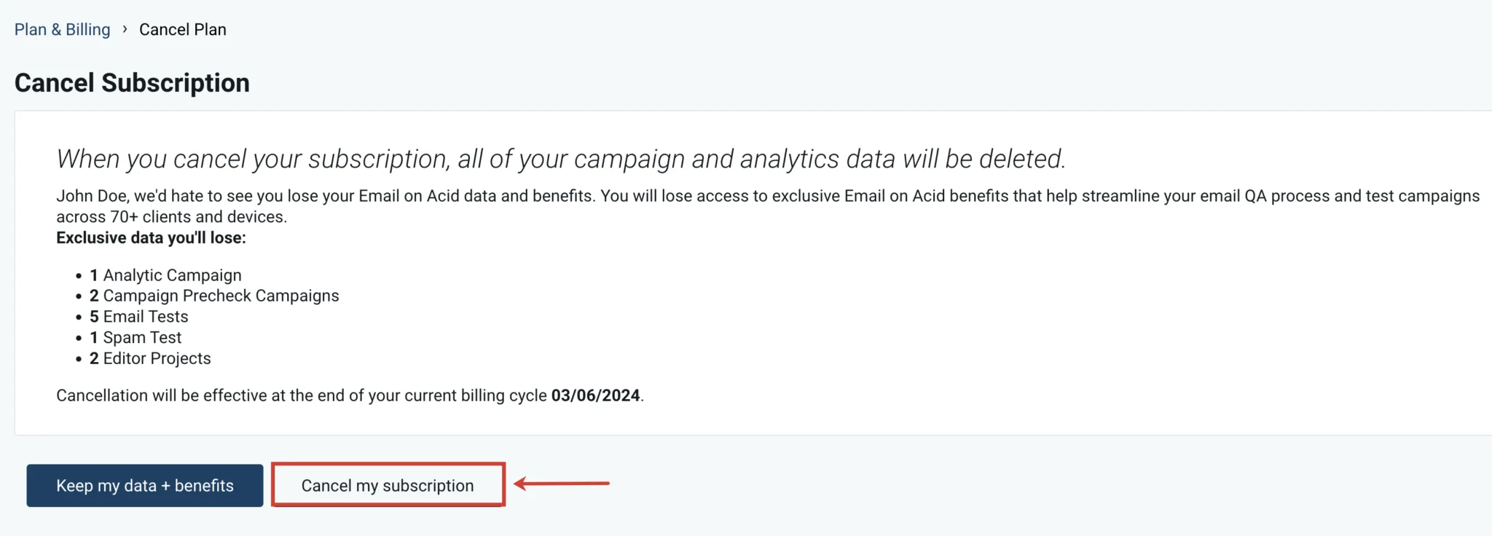Click the bold billing cycle date 03/06/2024
1492x536 pixels.
point(596,395)
